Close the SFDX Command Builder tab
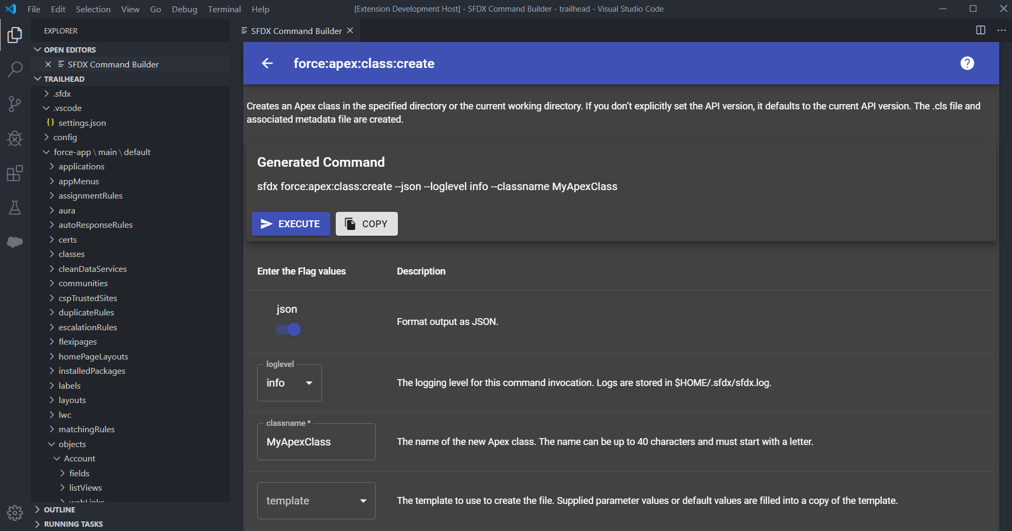The image size is (1012, 531). [x=350, y=30]
